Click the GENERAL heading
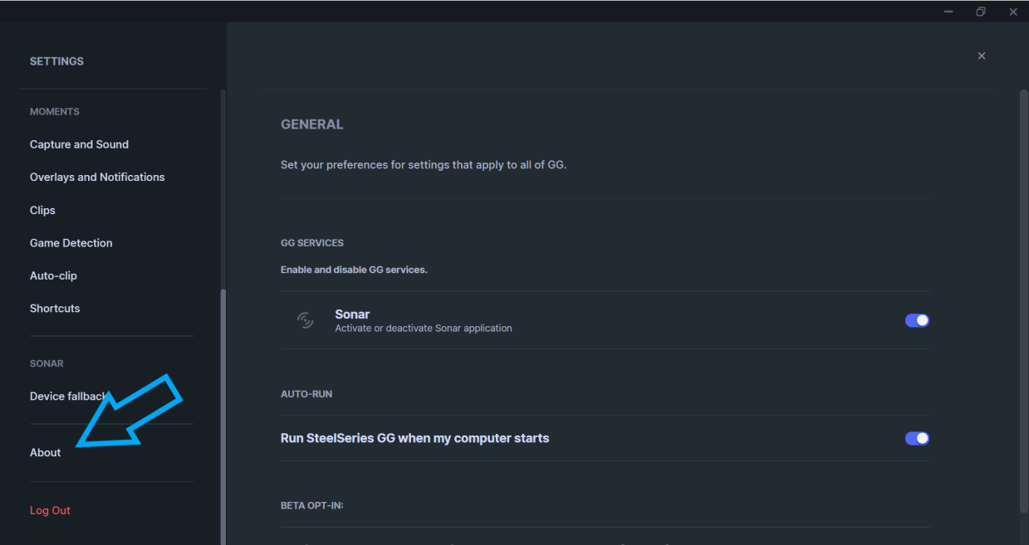 [312, 124]
